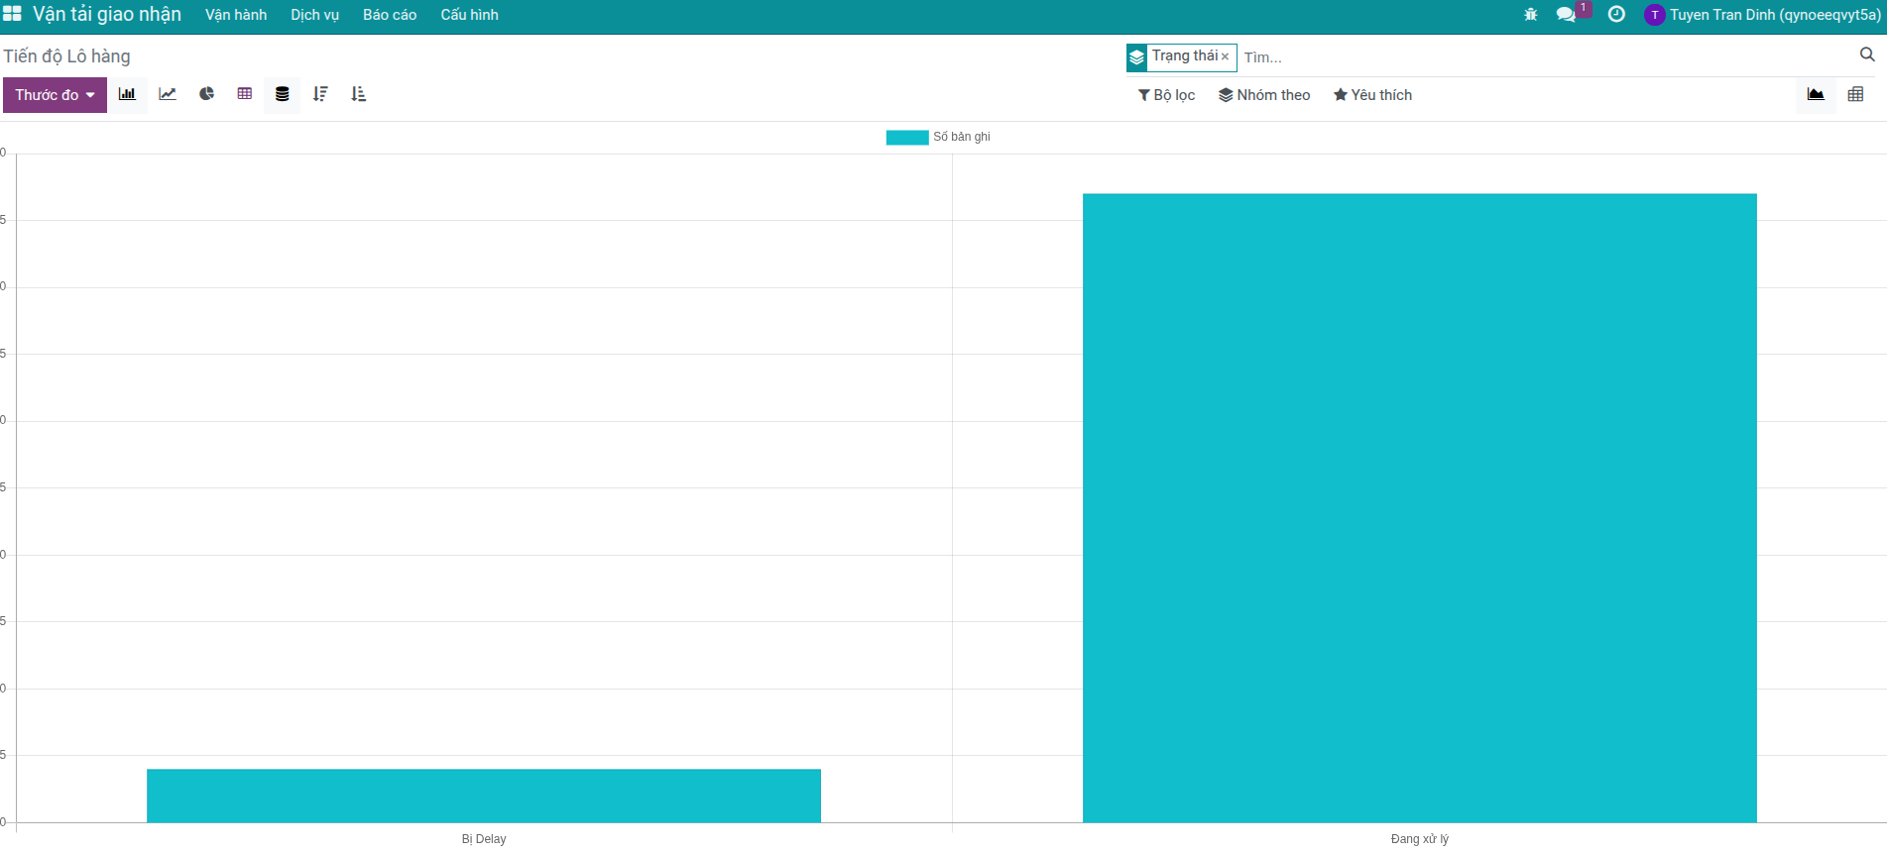
Task: Click the Số bản ghi legend swatch
Action: click(906, 137)
